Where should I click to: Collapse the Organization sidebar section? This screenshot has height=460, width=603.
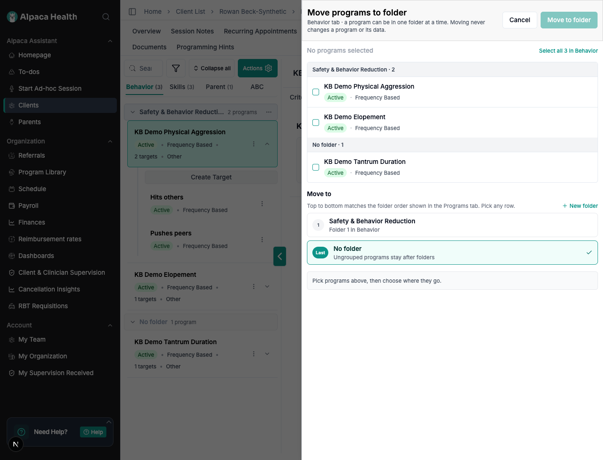coord(110,141)
